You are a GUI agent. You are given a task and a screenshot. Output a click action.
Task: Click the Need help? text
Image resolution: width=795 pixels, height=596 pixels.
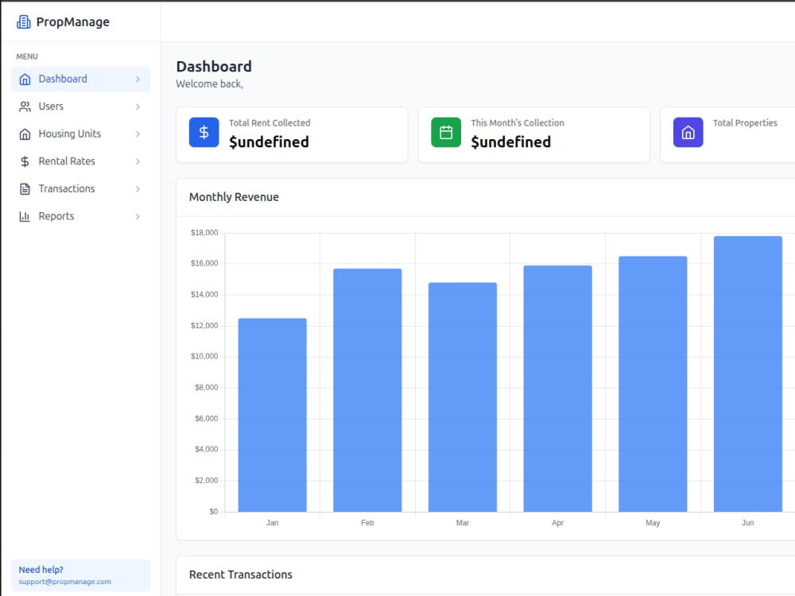coord(41,570)
